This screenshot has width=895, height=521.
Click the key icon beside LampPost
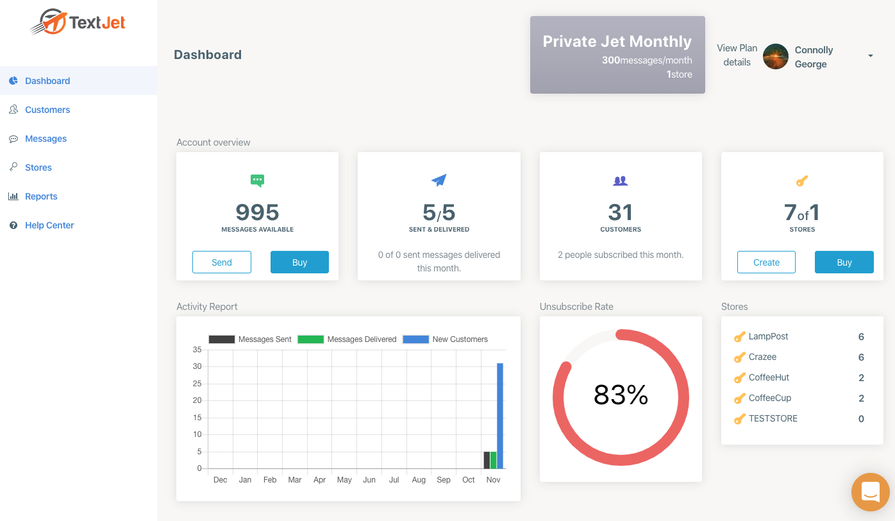click(x=739, y=337)
